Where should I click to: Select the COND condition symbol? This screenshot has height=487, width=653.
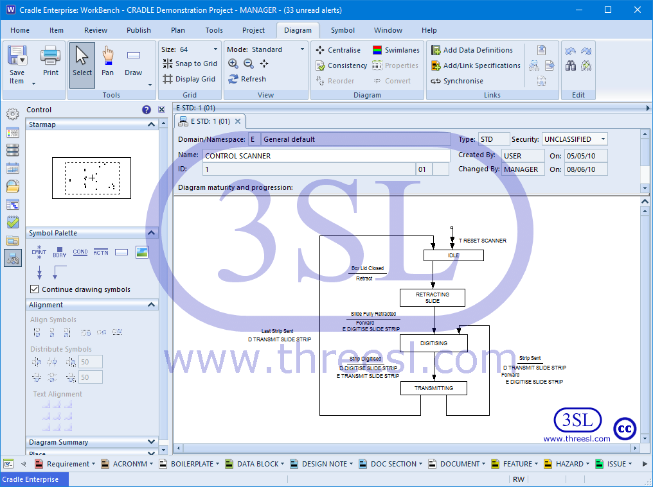(80, 252)
